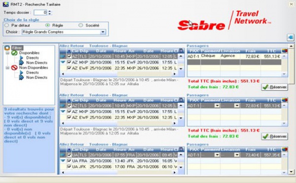The height and width of the screenshot is (183, 296).
Task: Click colored icon in second Passagers table header
Action: tap(285, 100)
